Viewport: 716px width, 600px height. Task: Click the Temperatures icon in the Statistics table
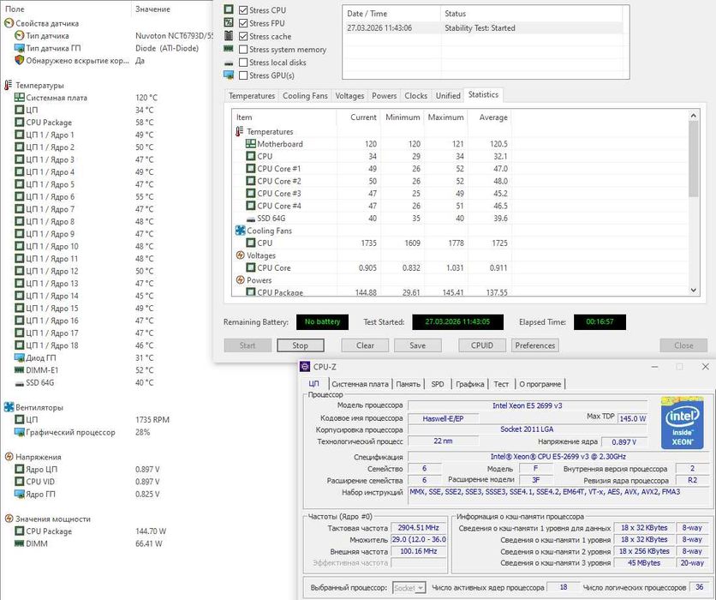click(240, 131)
